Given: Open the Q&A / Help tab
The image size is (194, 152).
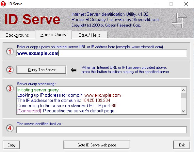Looking at the screenshot, I should pyautogui.click(x=89, y=35).
